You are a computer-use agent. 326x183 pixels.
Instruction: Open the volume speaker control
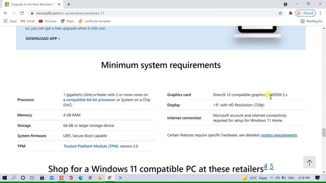click(x=278, y=178)
